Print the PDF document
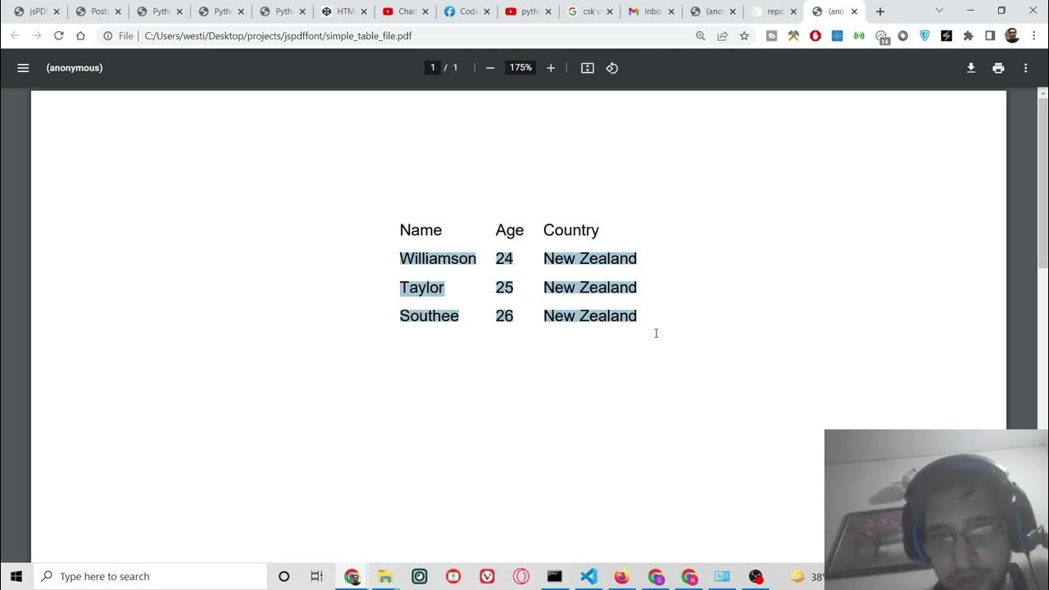This screenshot has width=1049, height=590. tap(998, 68)
